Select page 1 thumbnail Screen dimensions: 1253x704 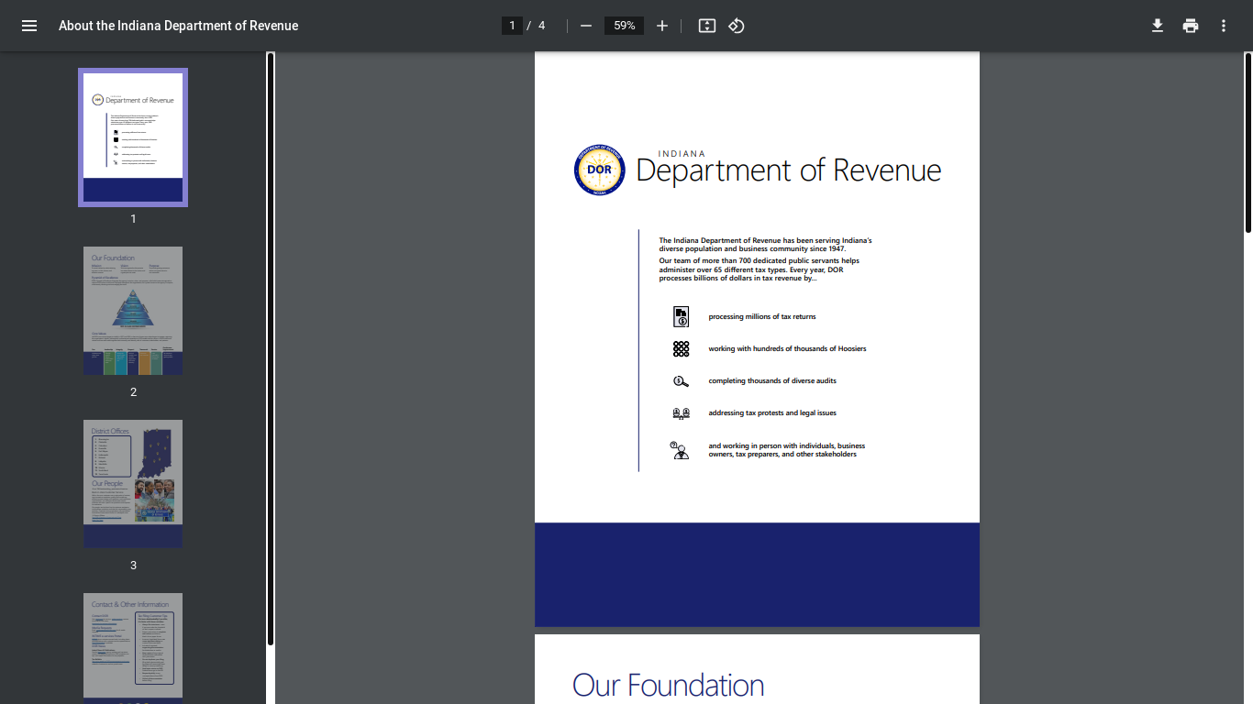(133, 137)
